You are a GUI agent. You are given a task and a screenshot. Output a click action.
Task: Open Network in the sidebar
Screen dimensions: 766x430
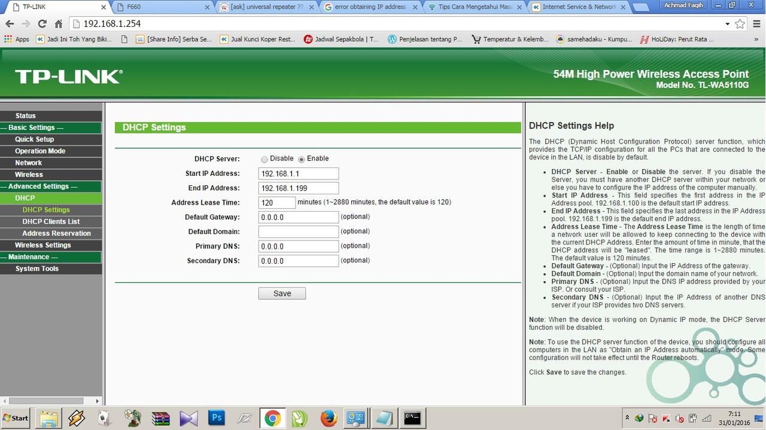click(x=51, y=163)
